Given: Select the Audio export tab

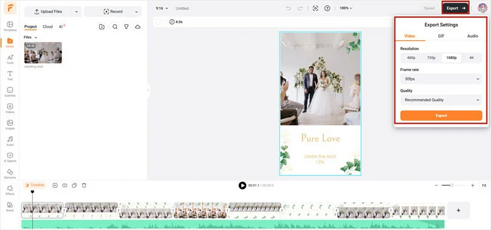Looking at the screenshot, I should tap(473, 36).
